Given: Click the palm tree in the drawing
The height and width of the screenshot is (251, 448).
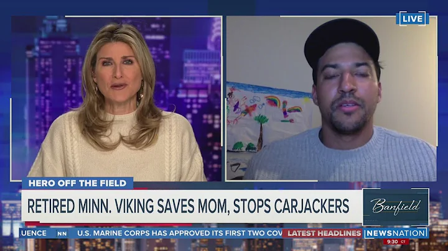Looking at the screenshot, I should 261,130.
